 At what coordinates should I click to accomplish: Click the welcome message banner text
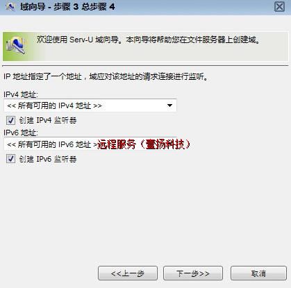pos(149,40)
